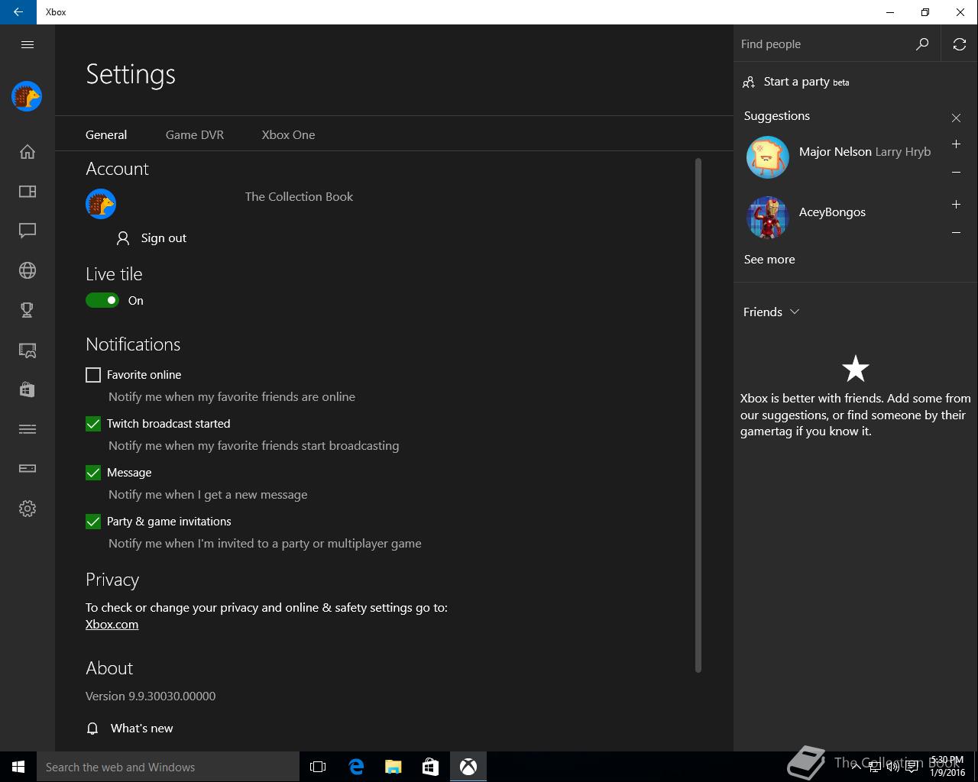This screenshot has width=978, height=782.
Task: Remove the AceyBongos suggestion
Action: click(x=956, y=232)
